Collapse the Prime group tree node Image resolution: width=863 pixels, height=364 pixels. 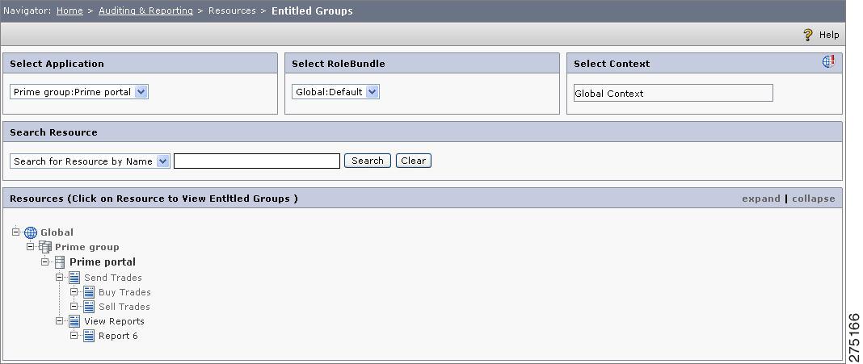[30, 246]
